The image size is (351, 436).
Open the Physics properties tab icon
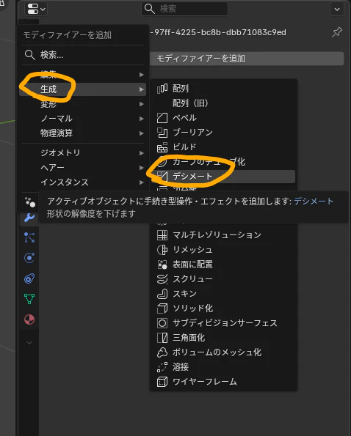click(x=29, y=258)
